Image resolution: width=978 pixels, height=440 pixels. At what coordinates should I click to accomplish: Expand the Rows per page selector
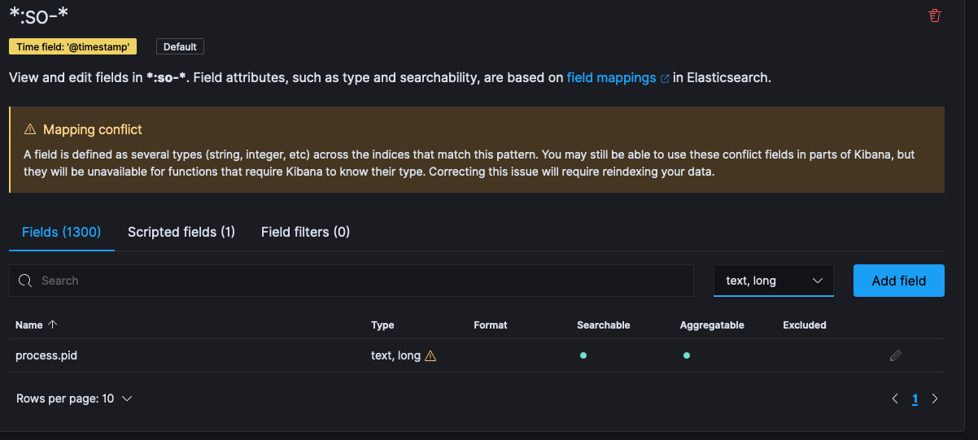point(74,399)
